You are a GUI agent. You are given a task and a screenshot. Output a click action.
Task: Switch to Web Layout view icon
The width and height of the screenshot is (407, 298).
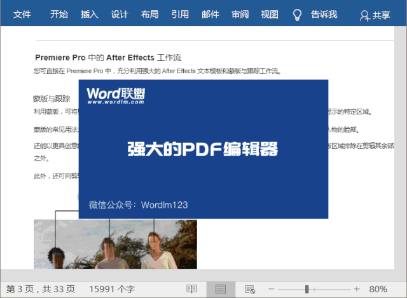click(250, 289)
